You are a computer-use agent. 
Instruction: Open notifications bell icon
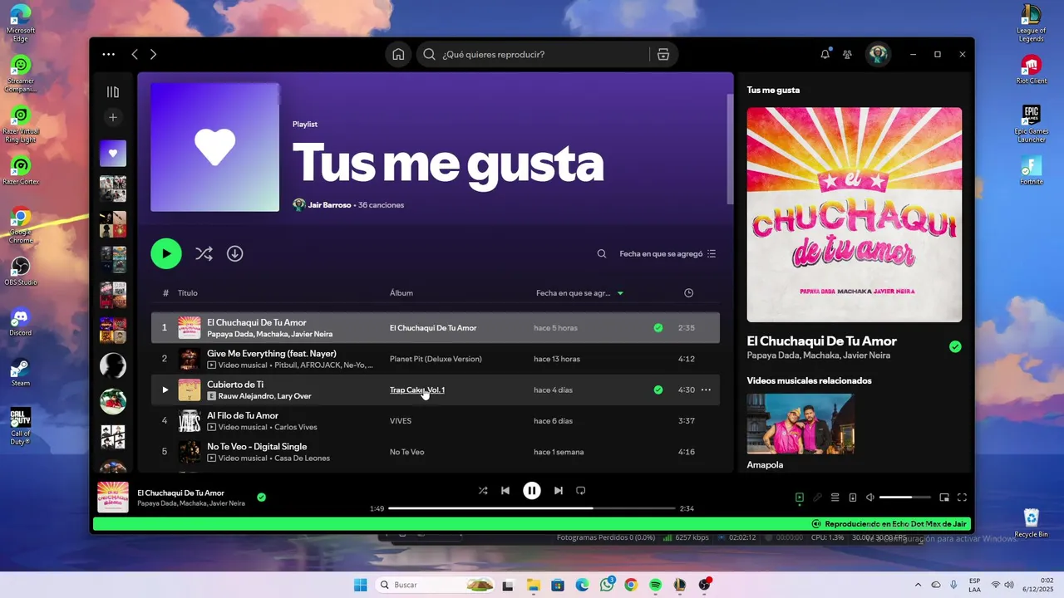(x=825, y=54)
